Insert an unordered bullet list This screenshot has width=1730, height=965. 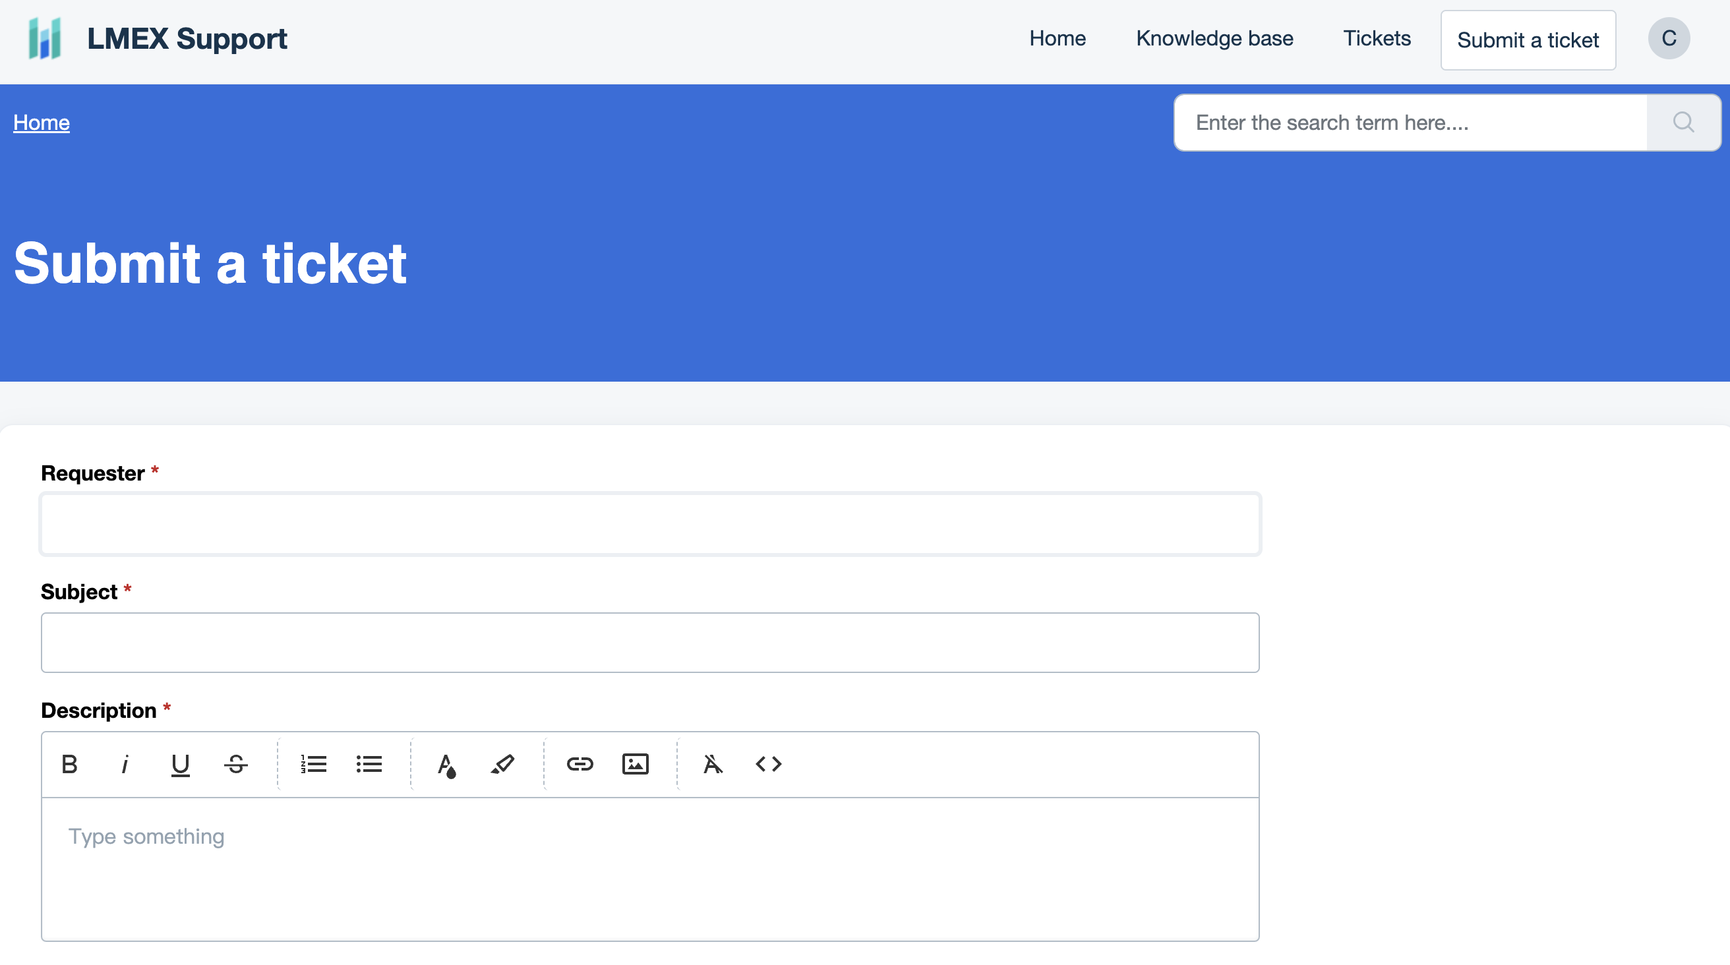coord(369,764)
